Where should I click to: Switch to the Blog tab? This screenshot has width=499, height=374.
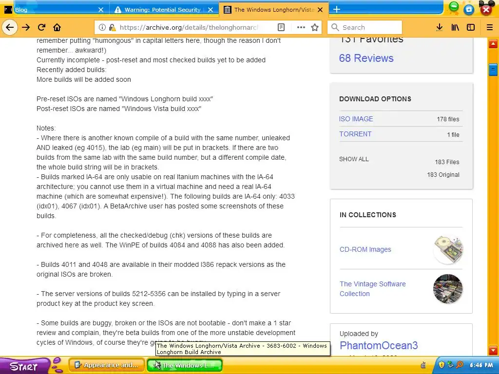(x=54, y=10)
